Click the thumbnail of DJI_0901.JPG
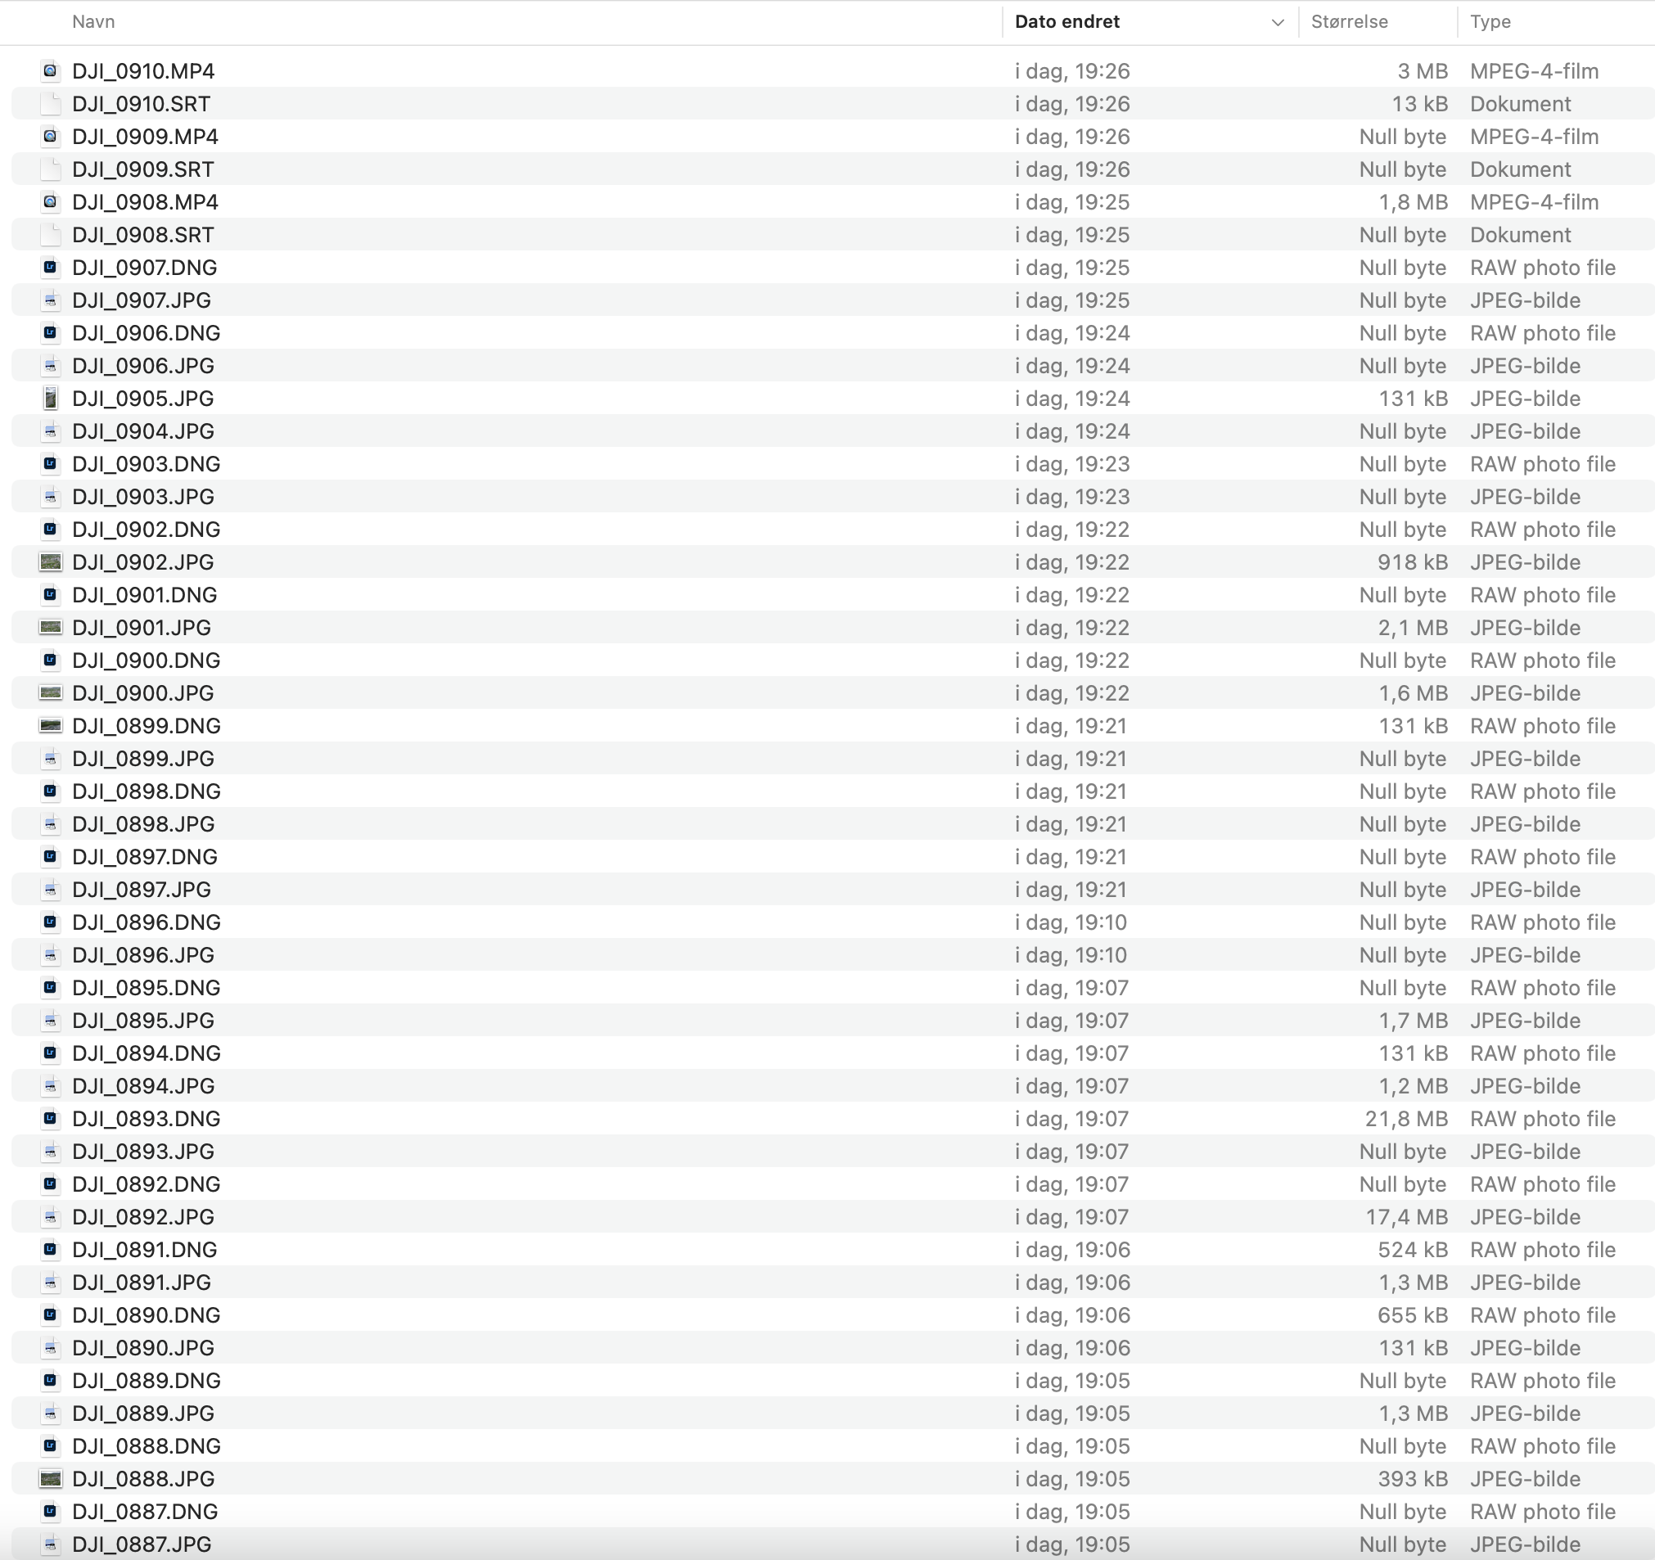This screenshot has height=1560, width=1655. [51, 628]
